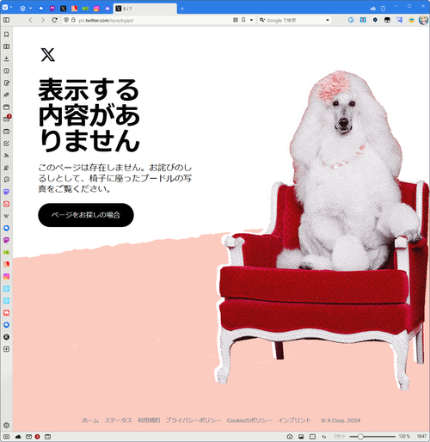Add a new web panel
This screenshot has height=442, width=430.
6,349
